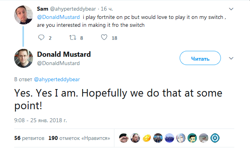This screenshot has height=149, width=250.
Task: Open the tweet timestamp 9:08 - 25 янв. 2018
Action: [40, 120]
